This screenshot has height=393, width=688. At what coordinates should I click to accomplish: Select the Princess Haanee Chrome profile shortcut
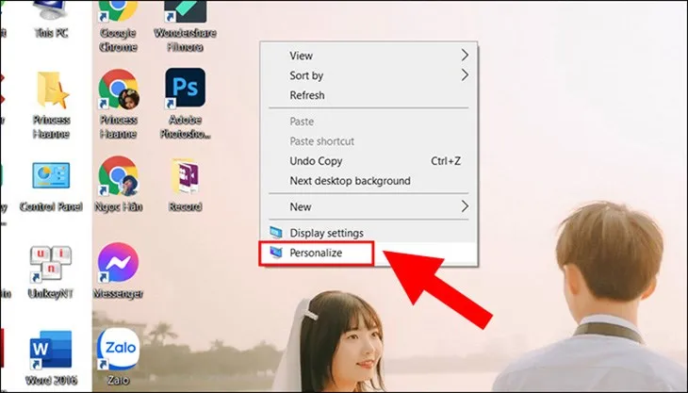[x=118, y=92]
